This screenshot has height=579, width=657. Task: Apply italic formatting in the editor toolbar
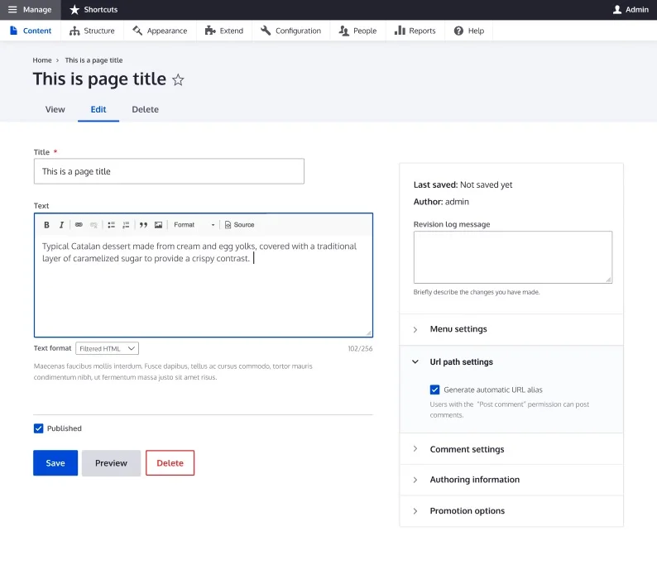[61, 225]
